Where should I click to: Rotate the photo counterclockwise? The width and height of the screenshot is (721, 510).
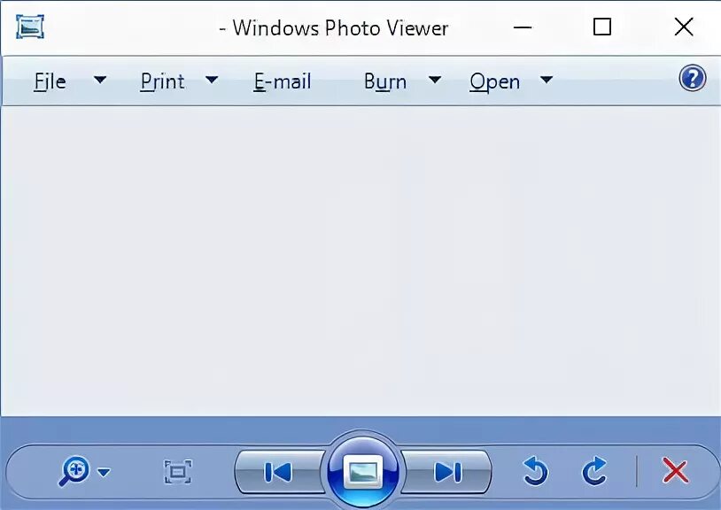[535, 471]
